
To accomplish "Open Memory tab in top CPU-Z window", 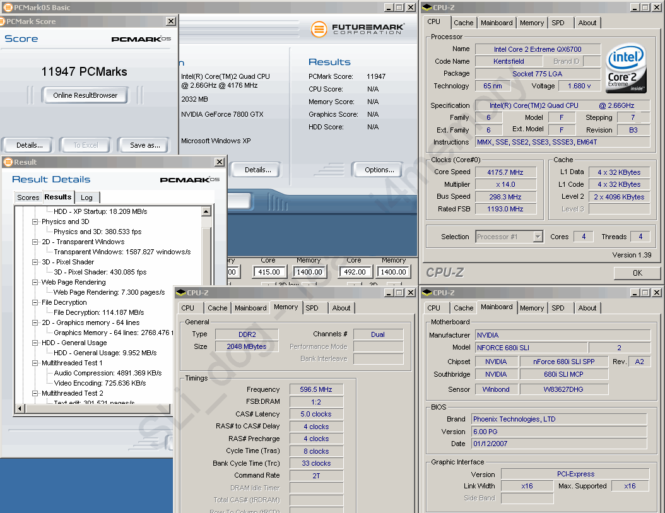I will [x=532, y=23].
